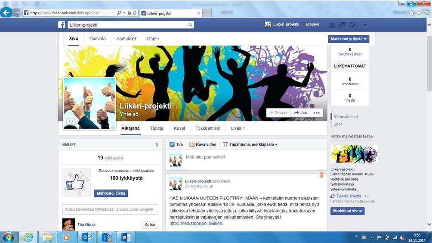
Task: Click the address bar padlock icon
Action: pos(129,12)
